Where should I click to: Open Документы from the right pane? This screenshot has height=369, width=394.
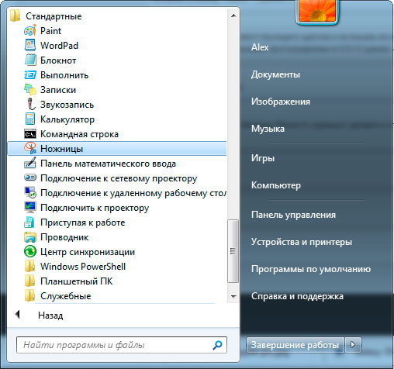click(275, 74)
